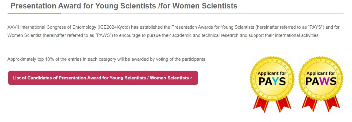Click the PAWS gold medal badge
The width and height of the screenshot is (352, 122).
(321, 79)
